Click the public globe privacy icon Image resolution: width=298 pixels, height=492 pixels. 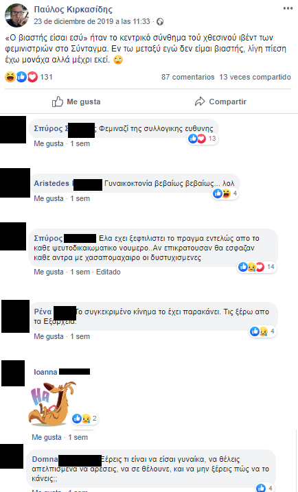click(x=160, y=22)
